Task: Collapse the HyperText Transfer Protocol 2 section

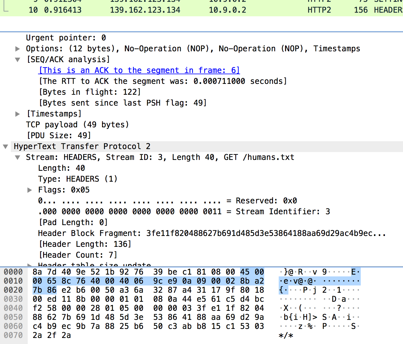Action: [x=5, y=146]
